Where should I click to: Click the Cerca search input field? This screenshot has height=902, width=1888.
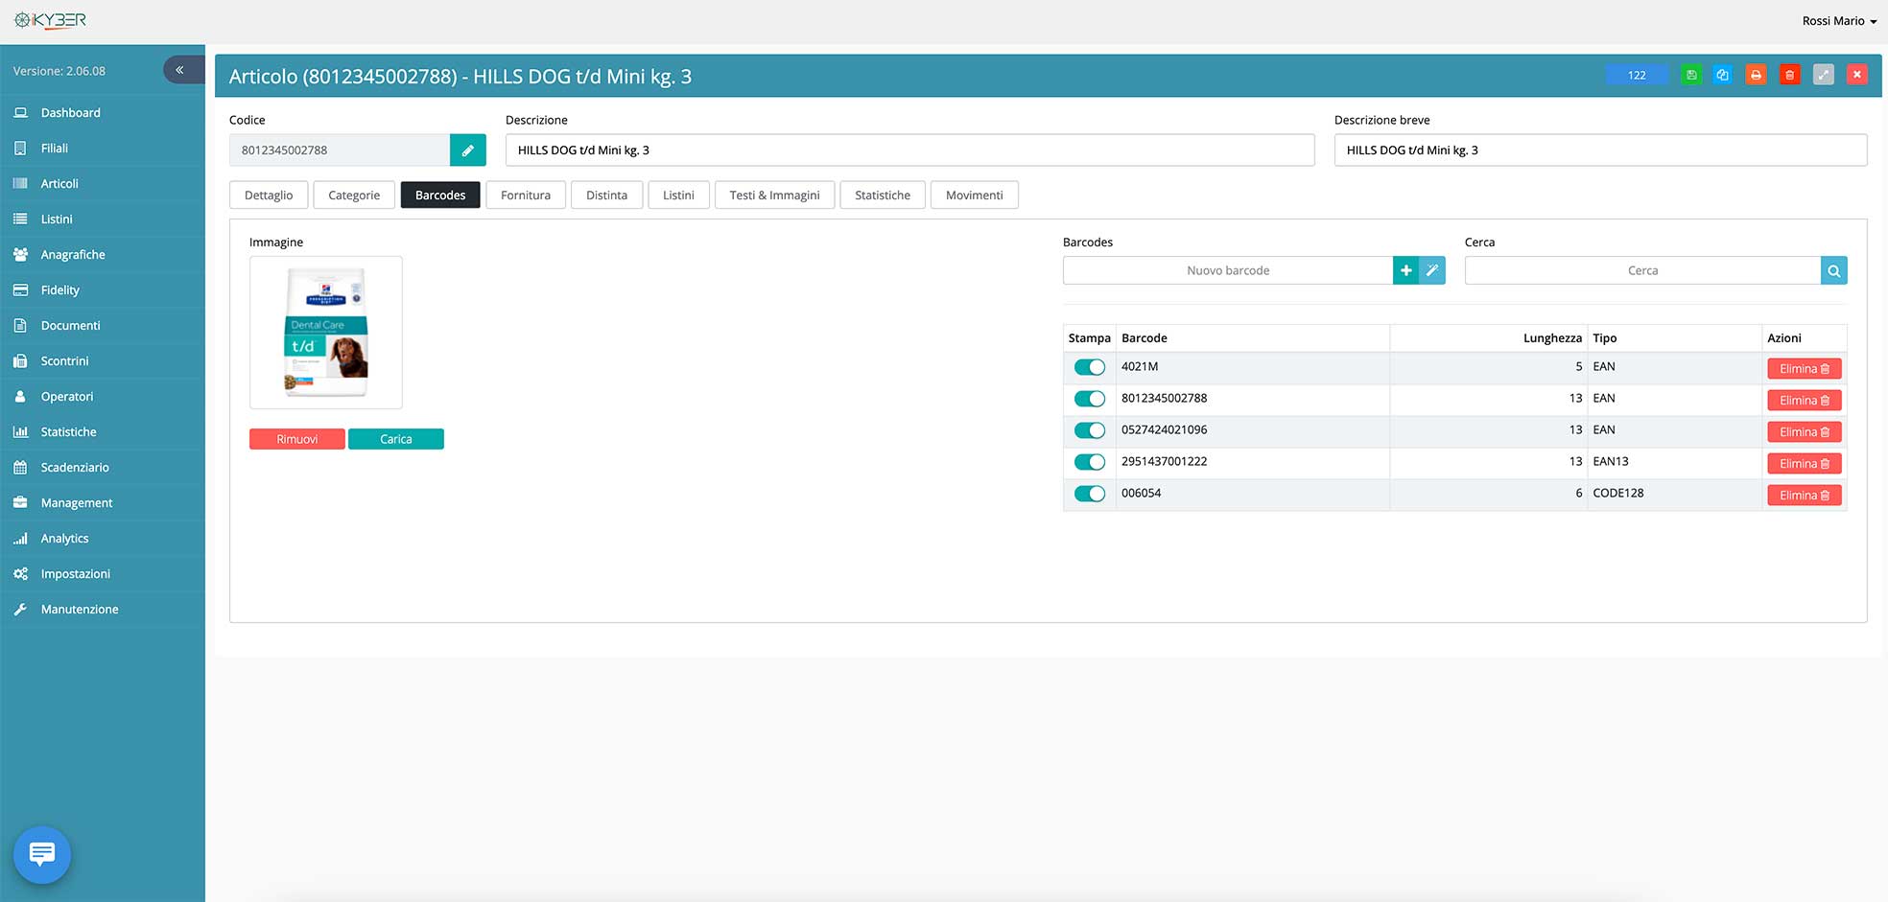(1642, 270)
